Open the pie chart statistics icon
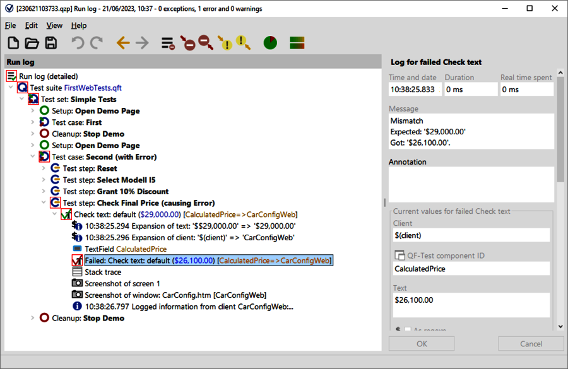568x369 pixels. pos(270,43)
